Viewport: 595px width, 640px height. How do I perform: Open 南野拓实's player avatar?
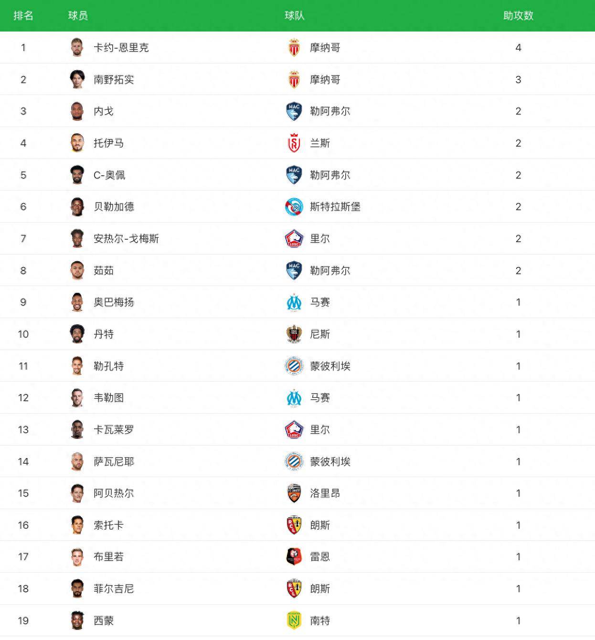point(77,79)
